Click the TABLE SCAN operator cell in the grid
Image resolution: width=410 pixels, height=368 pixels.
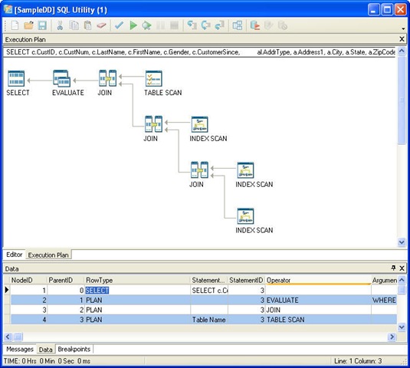click(x=318, y=320)
